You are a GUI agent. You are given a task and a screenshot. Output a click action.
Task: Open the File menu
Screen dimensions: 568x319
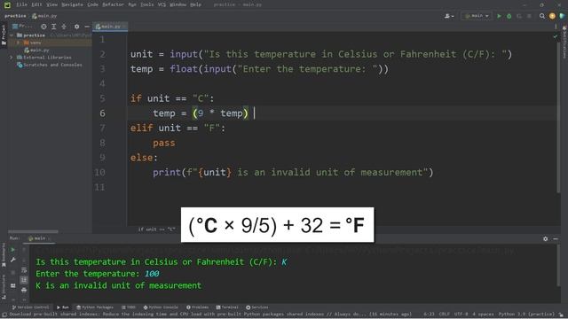[21, 4]
